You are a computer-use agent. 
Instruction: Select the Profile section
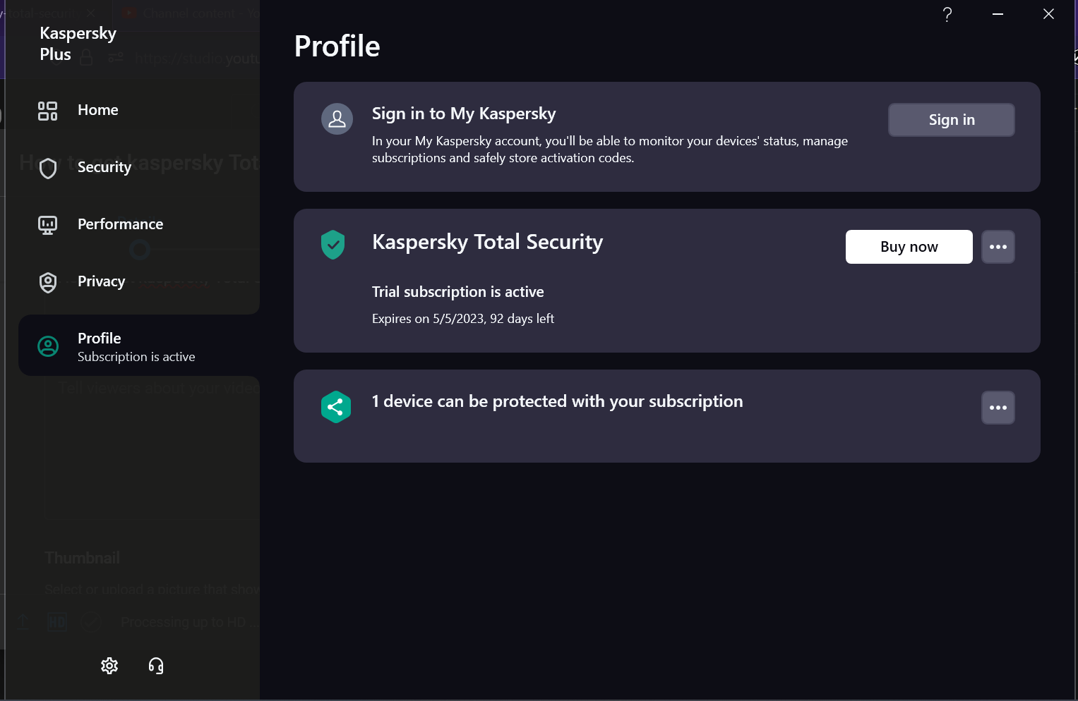139,346
